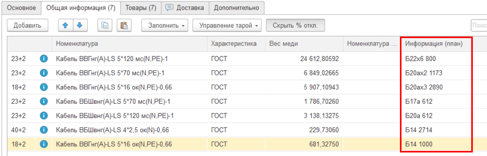Sort by the Вес меди column header

(x=304, y=44)
